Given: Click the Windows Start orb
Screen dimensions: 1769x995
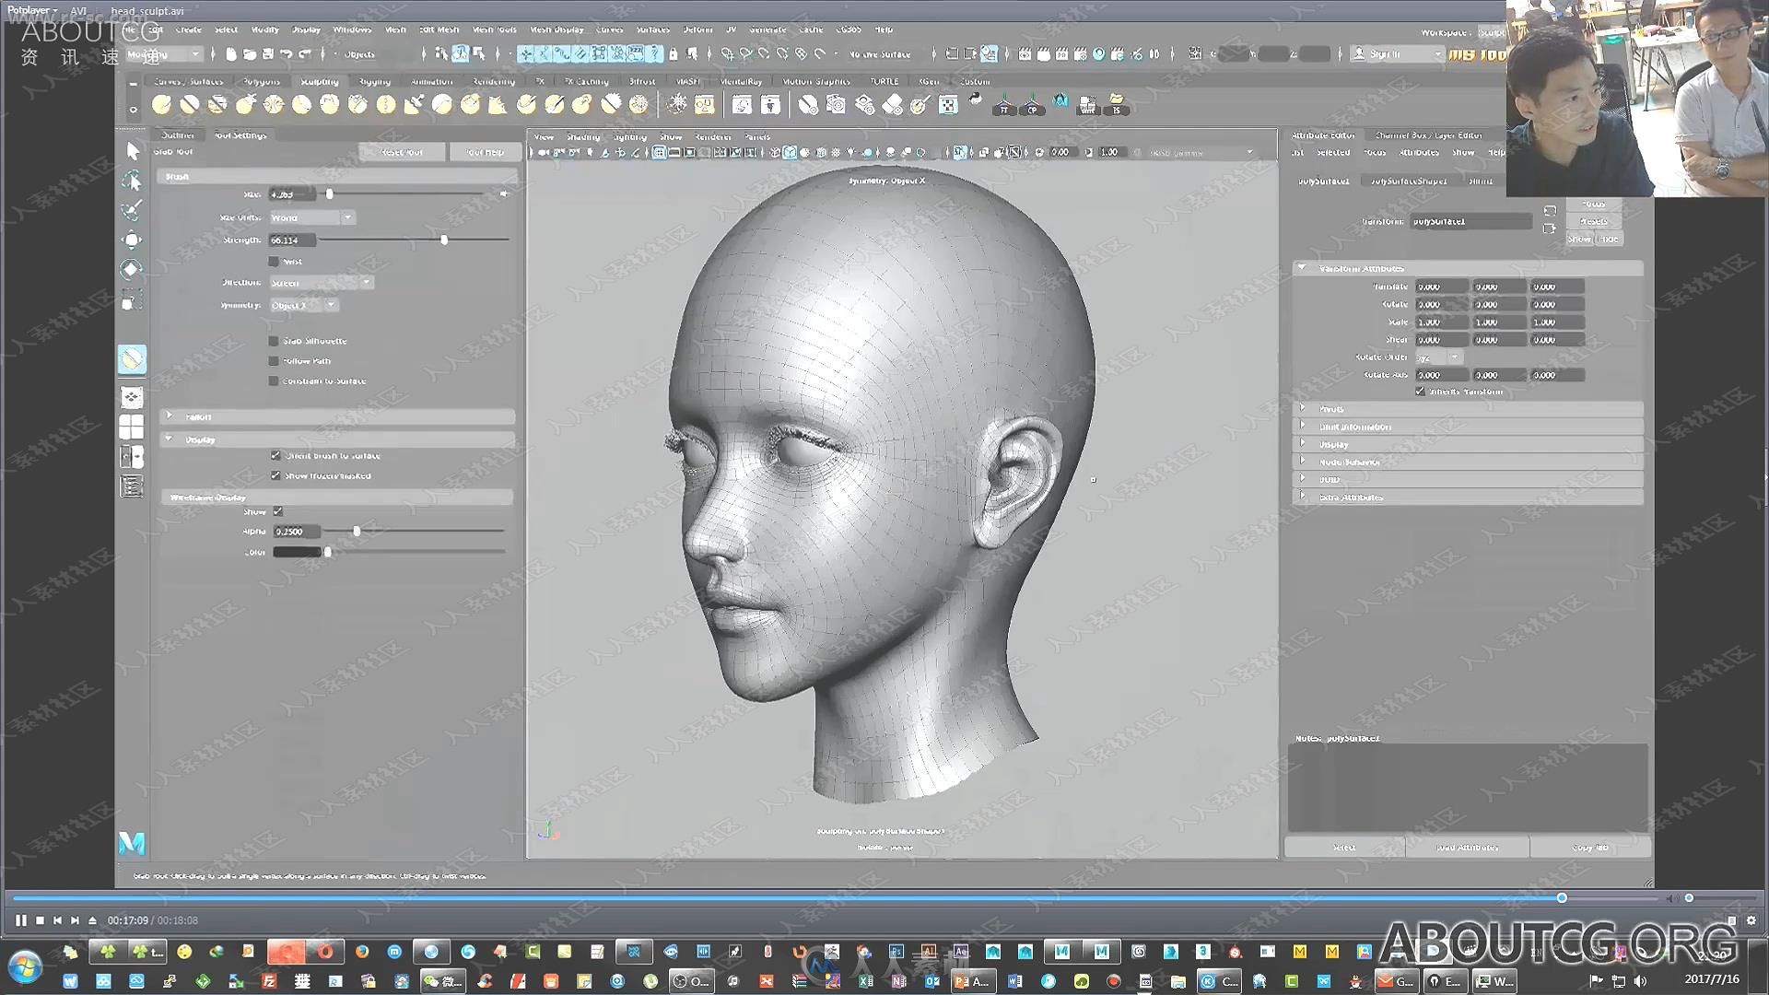Looking at the screenshot, I should point(25,967).
